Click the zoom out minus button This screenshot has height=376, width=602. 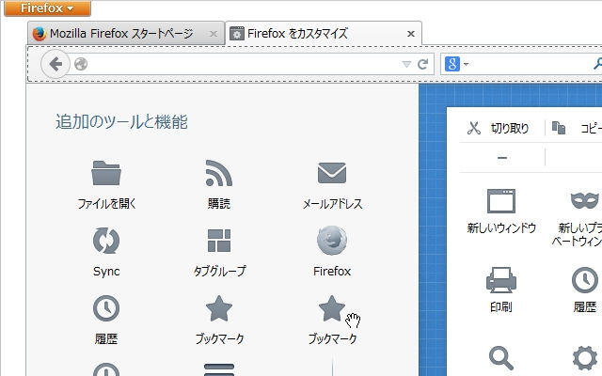point(502,158)
